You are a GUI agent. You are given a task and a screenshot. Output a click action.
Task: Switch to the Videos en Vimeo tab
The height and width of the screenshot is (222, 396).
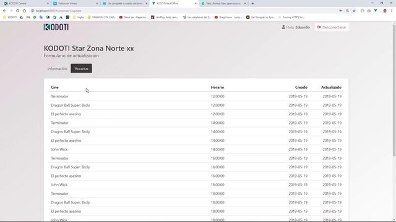tap(75, 4)
